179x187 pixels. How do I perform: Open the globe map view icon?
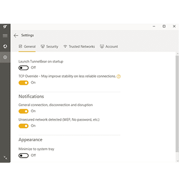pos(5,46)
